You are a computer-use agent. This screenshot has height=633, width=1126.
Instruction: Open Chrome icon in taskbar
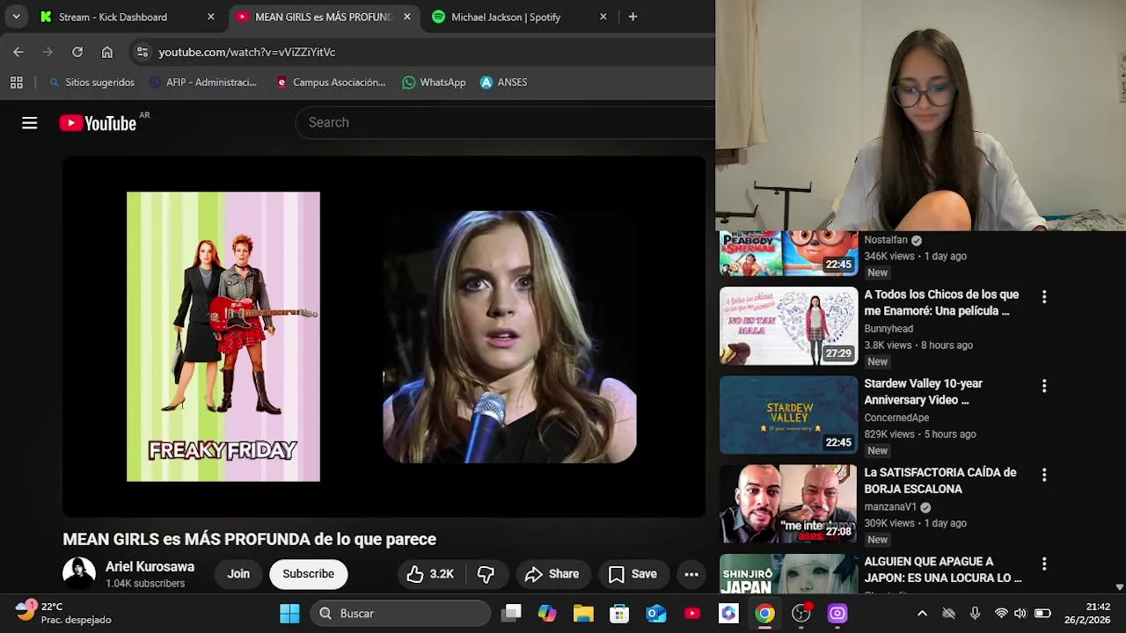click(764, 614)
